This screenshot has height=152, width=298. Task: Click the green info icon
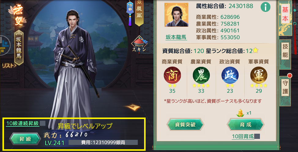[266, 7]
